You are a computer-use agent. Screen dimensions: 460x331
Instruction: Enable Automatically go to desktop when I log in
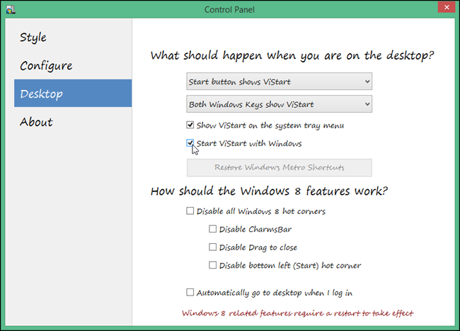190,292
